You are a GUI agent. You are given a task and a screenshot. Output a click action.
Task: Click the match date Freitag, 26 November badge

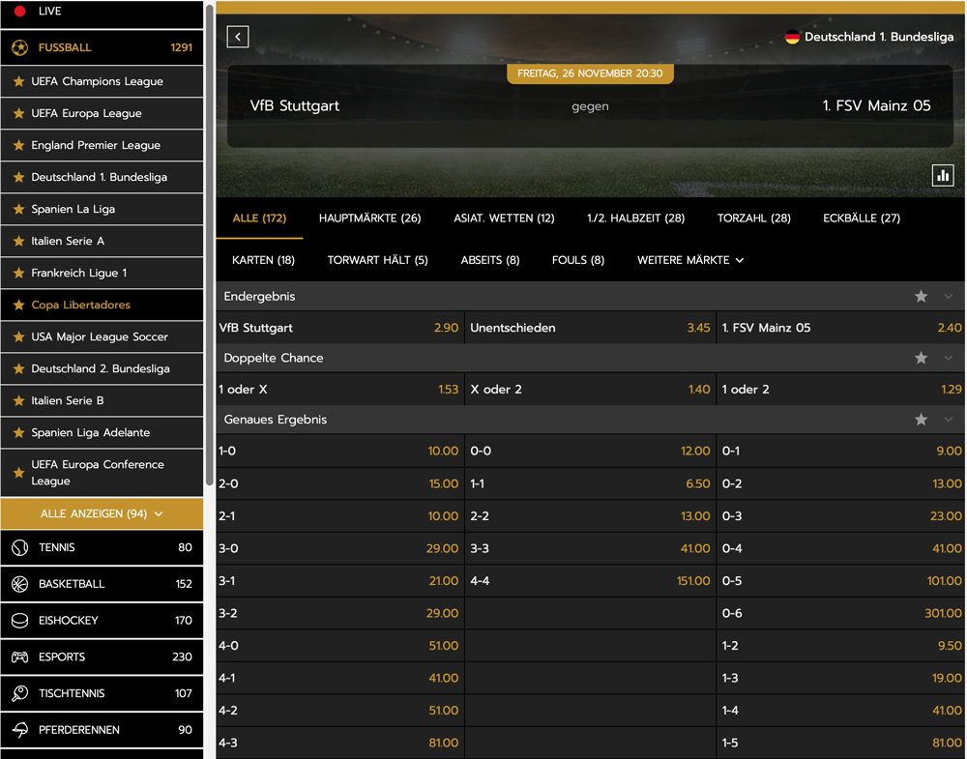pos(590,73)
